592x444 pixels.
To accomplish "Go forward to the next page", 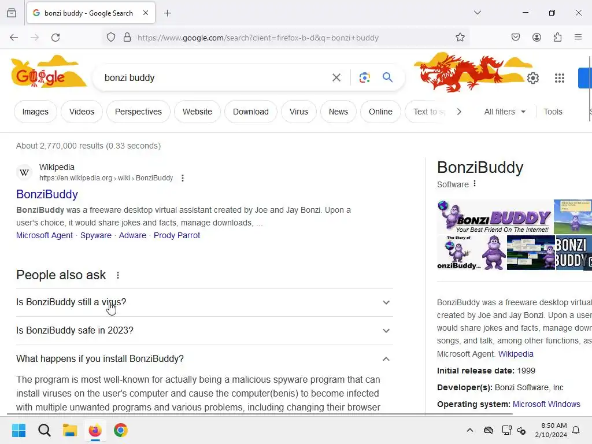I will coord(35,38).
